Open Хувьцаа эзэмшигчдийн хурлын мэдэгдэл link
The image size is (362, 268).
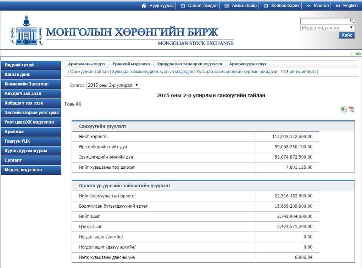pos(152,72)
